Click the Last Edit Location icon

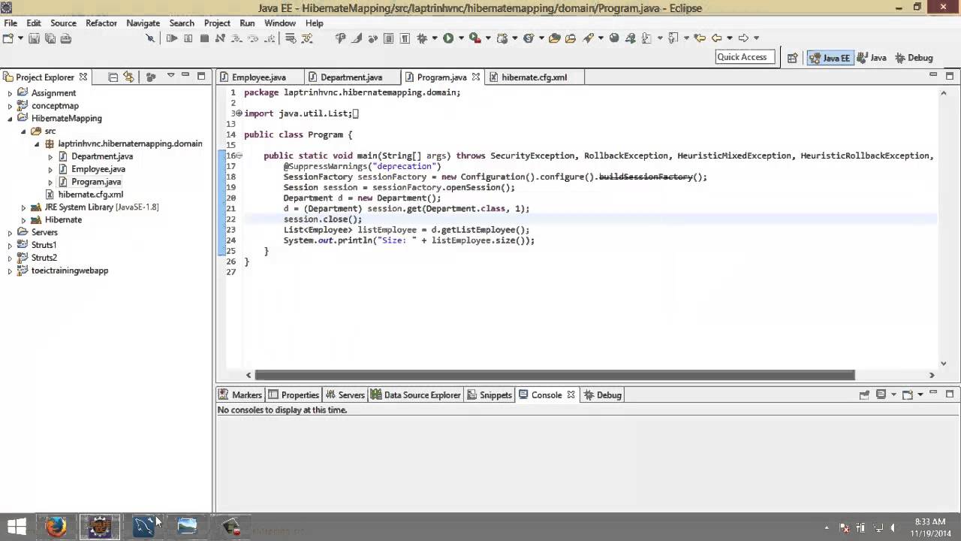click(x=700, y=38)
